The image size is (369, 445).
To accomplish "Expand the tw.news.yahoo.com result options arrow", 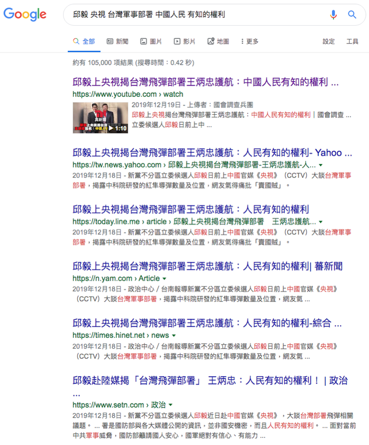I will [321, 165].
